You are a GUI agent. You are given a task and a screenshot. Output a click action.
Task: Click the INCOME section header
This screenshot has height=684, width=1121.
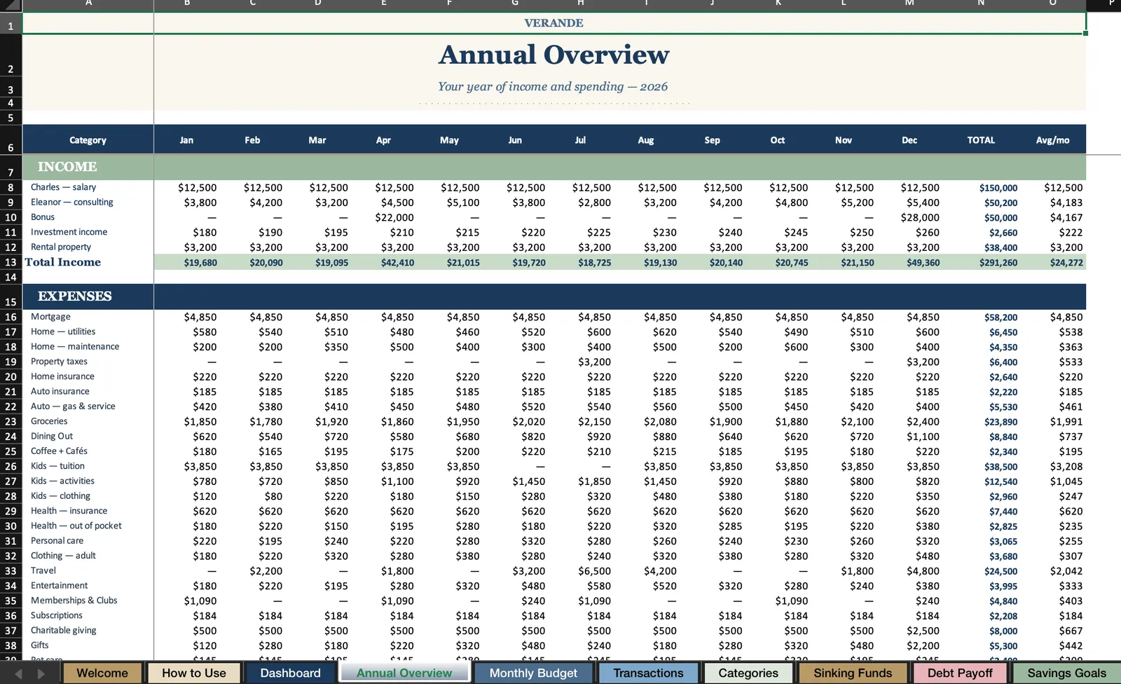[x=67, y=167]
